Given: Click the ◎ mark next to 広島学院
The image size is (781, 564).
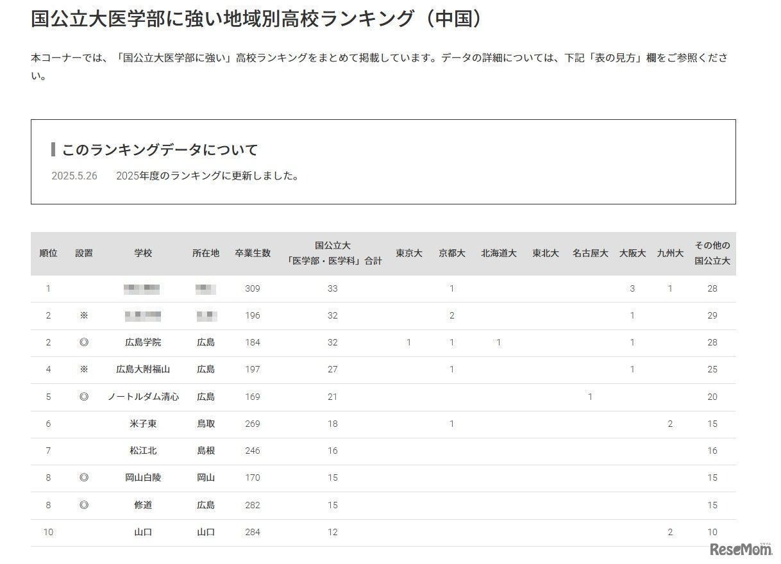Looking at the screenshot, I should pos(83,342).
